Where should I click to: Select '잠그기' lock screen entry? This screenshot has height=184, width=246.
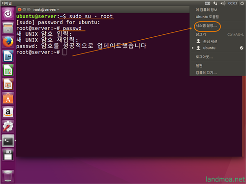coord(217,34)
